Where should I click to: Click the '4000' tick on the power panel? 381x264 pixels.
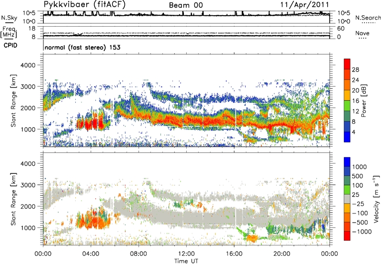(x=28, y=65)
